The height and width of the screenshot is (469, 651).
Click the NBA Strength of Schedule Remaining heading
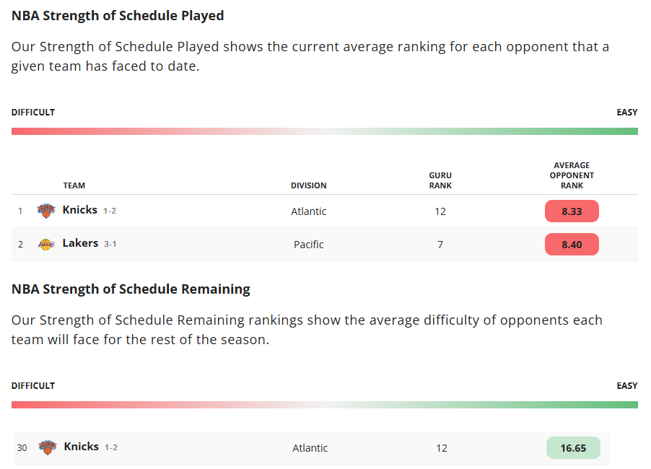[x=131, y=289]
